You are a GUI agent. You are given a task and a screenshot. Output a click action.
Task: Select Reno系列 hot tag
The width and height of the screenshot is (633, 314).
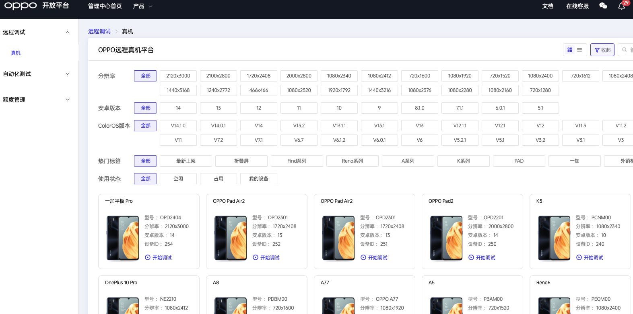click(x=353, y=161)
